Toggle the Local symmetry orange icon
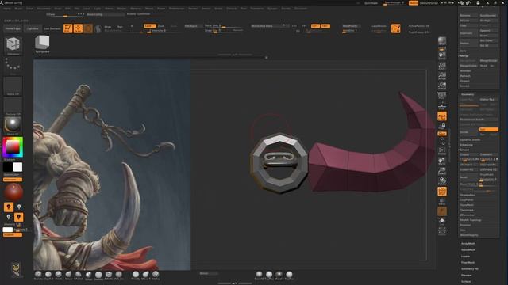 442,116
